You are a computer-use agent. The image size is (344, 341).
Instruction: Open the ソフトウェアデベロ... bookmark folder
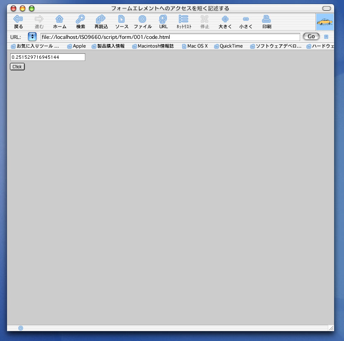276,46
